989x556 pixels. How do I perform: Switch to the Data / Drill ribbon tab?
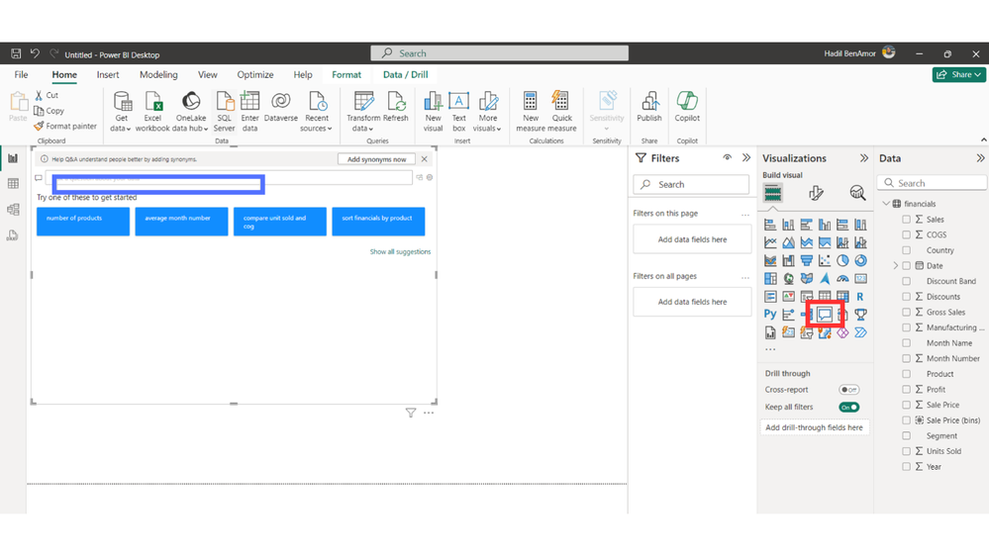pyautogui.click(x=406, y=74)
